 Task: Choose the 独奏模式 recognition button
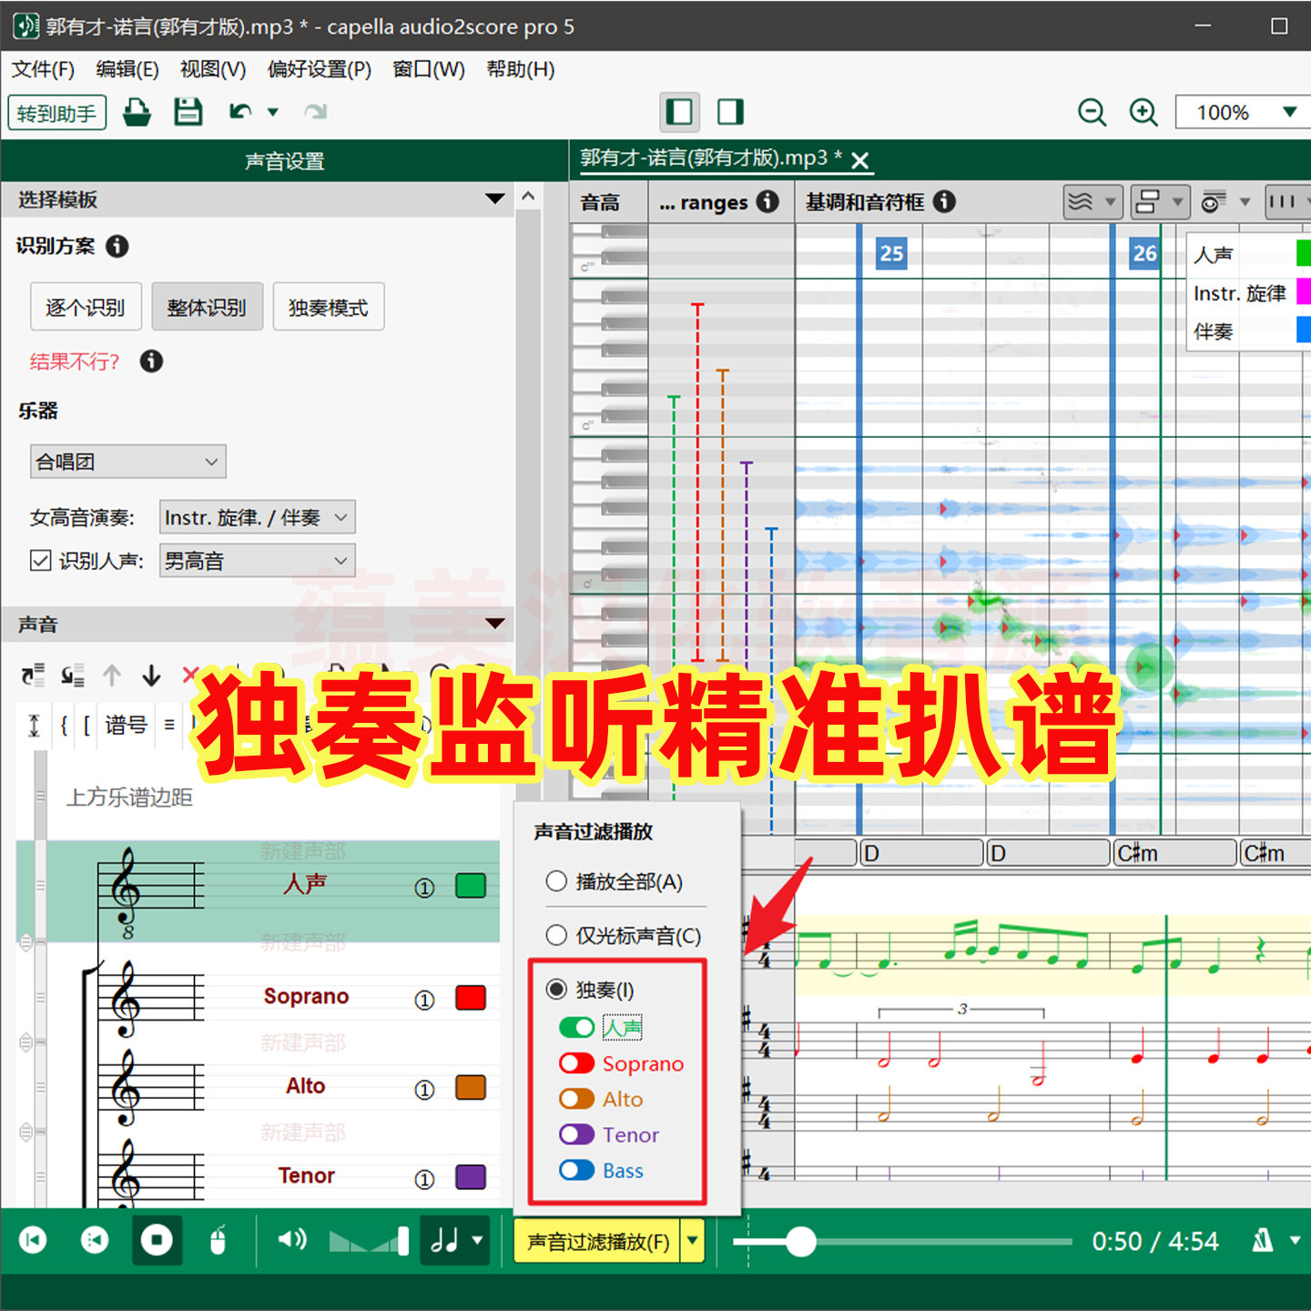tap(329, 307)
